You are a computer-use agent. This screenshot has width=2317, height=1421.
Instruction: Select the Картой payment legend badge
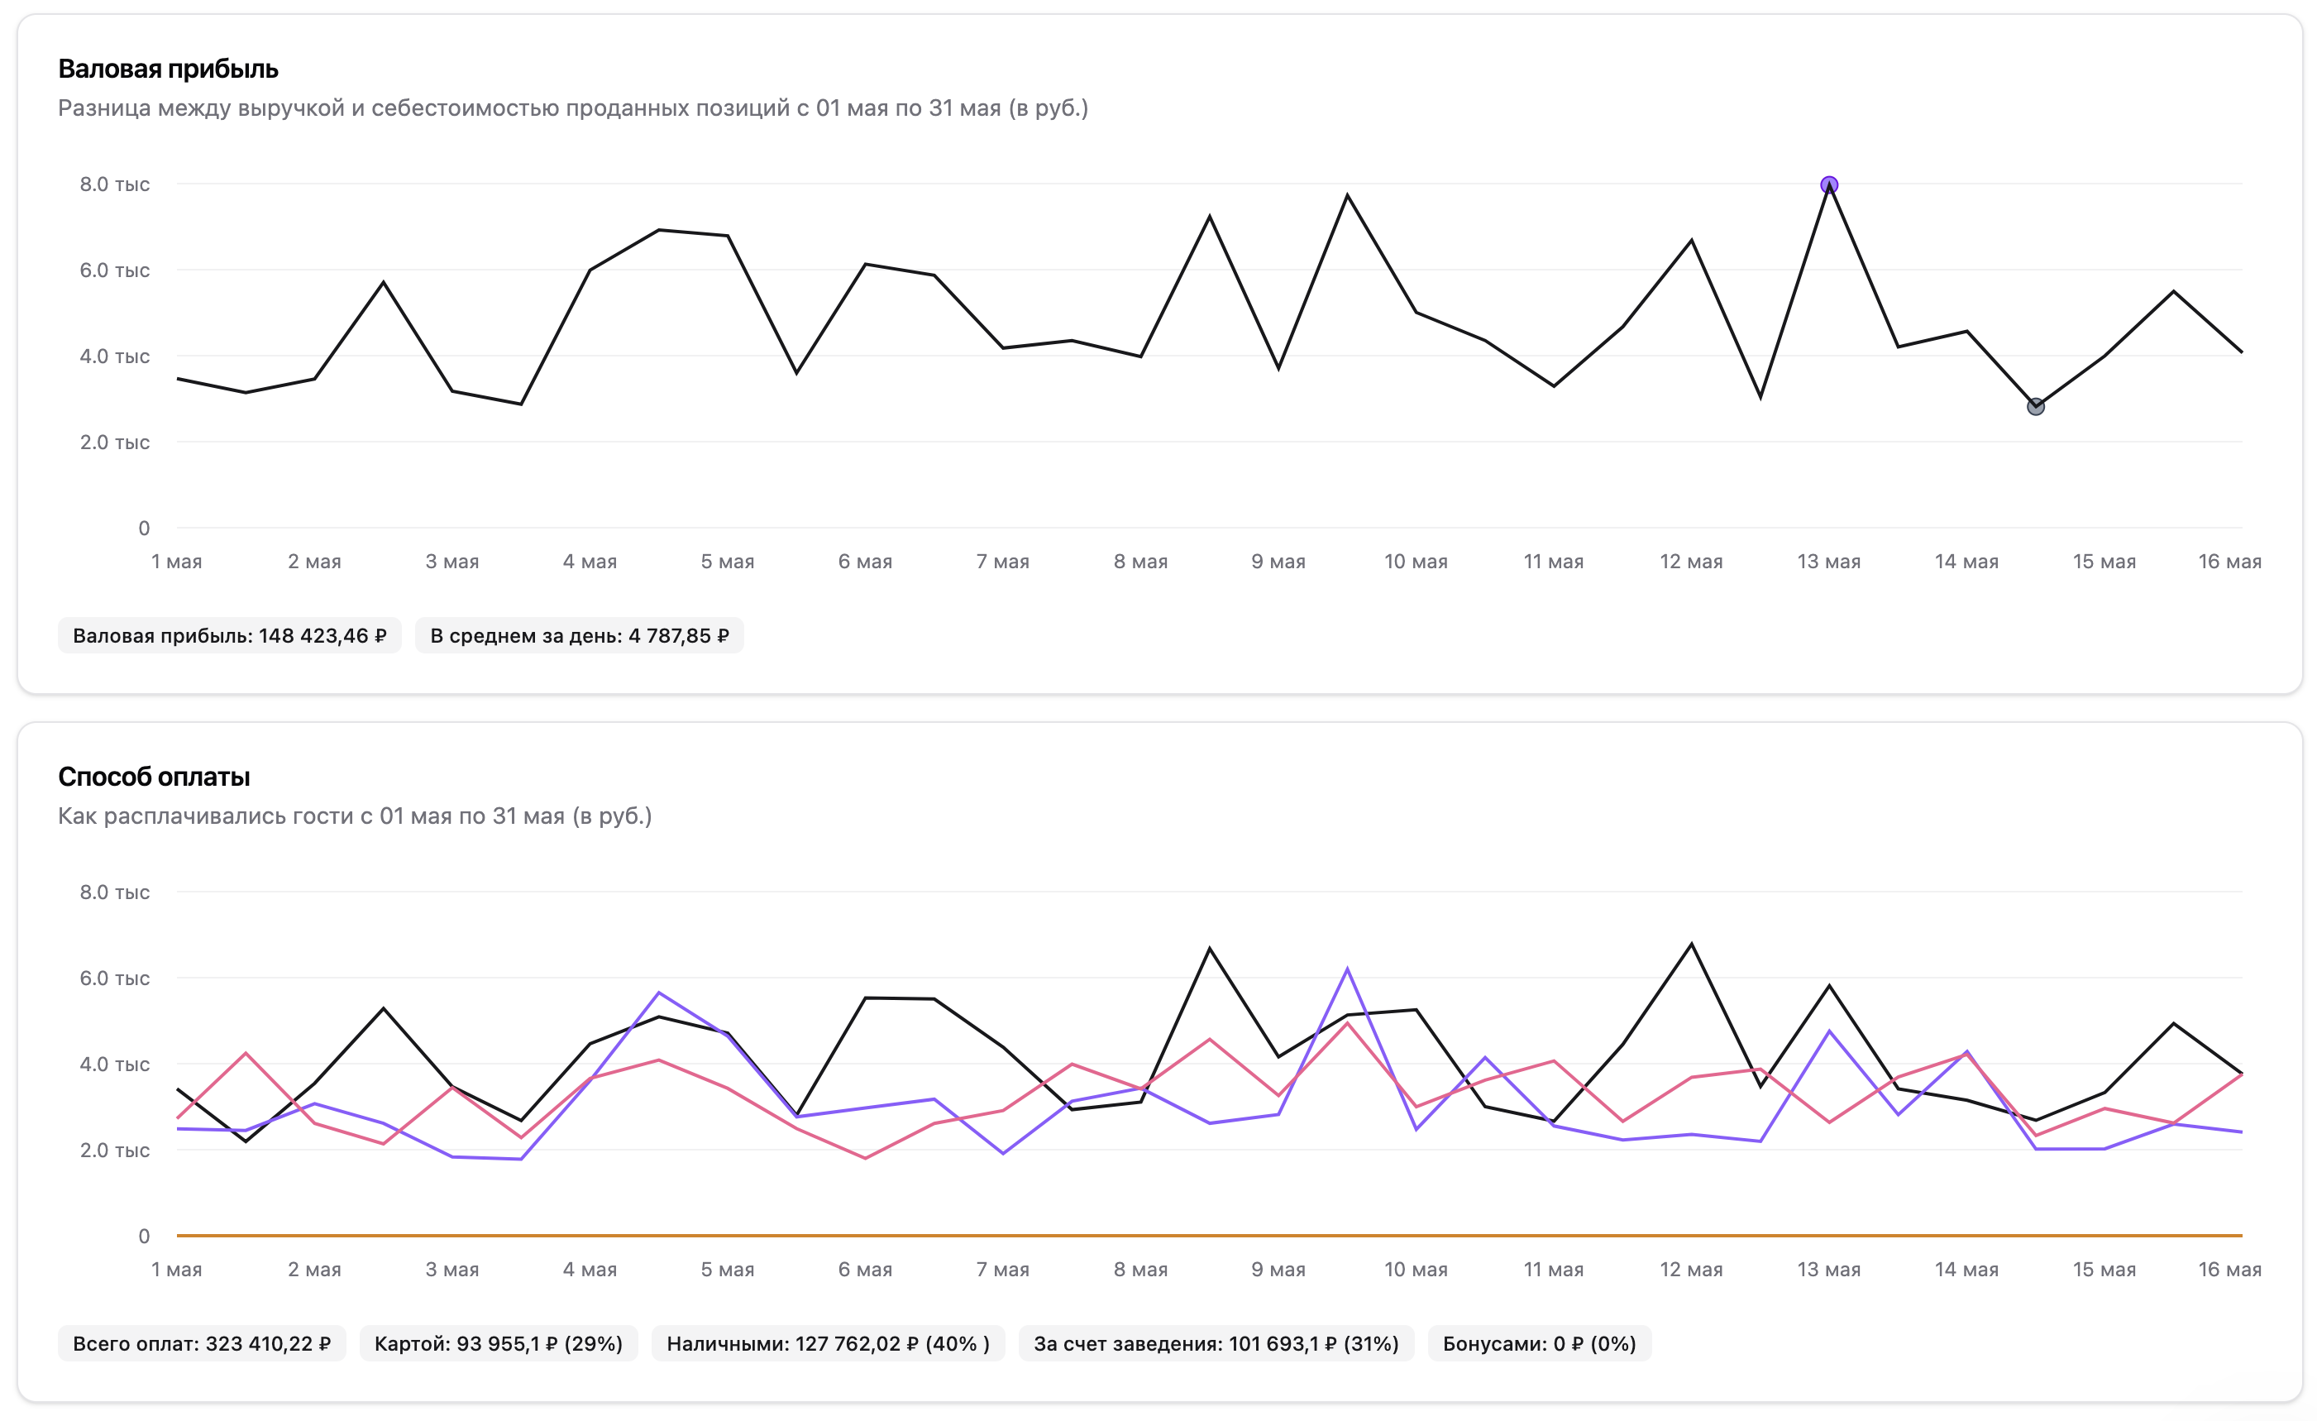(499, 1343)
